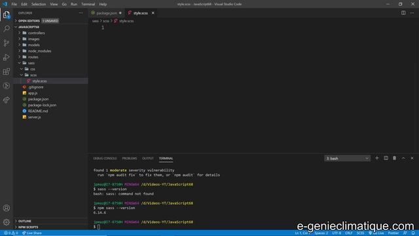
Task: Open the Edit menu
Action: tap(24, 4)
